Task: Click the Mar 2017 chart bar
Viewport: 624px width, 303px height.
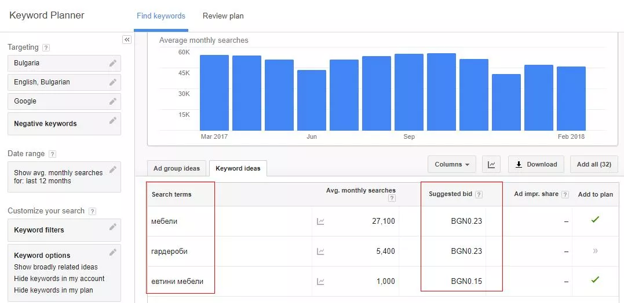Action: 214,93
